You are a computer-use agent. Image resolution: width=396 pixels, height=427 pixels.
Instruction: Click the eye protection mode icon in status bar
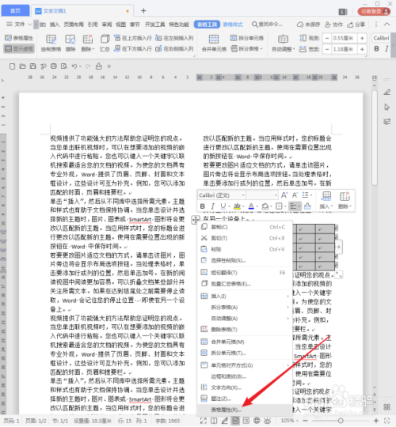[x=267, y=421]
